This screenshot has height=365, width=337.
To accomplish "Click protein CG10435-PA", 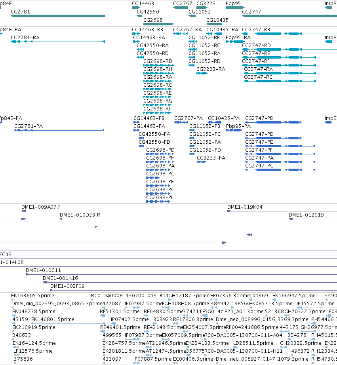I will [x=224, y=118].
